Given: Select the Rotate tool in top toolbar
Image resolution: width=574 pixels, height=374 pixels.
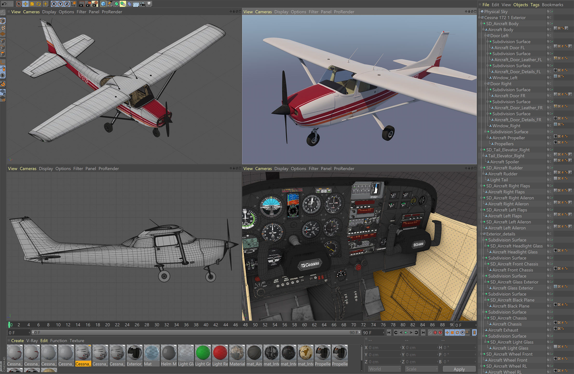Looking at the screenshot, I should [x=38, y=4].
